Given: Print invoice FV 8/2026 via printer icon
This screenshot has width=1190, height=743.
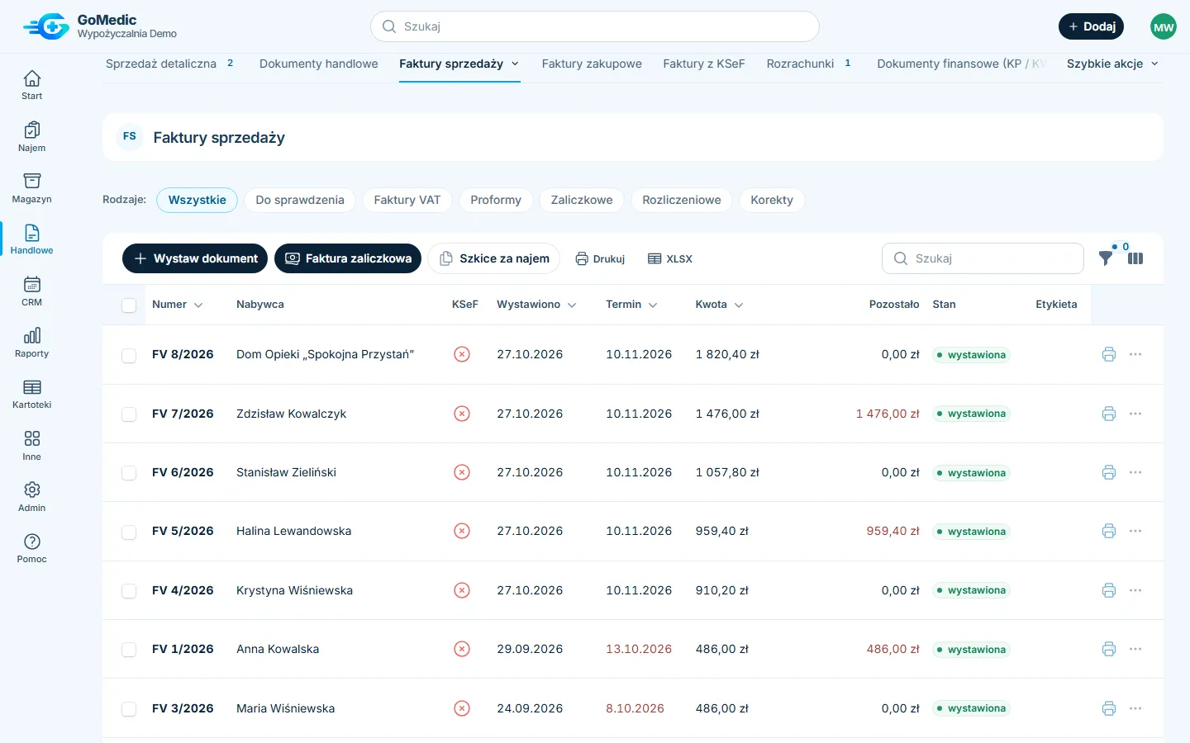Looking at the screenshot, I should click(1109, 354).
